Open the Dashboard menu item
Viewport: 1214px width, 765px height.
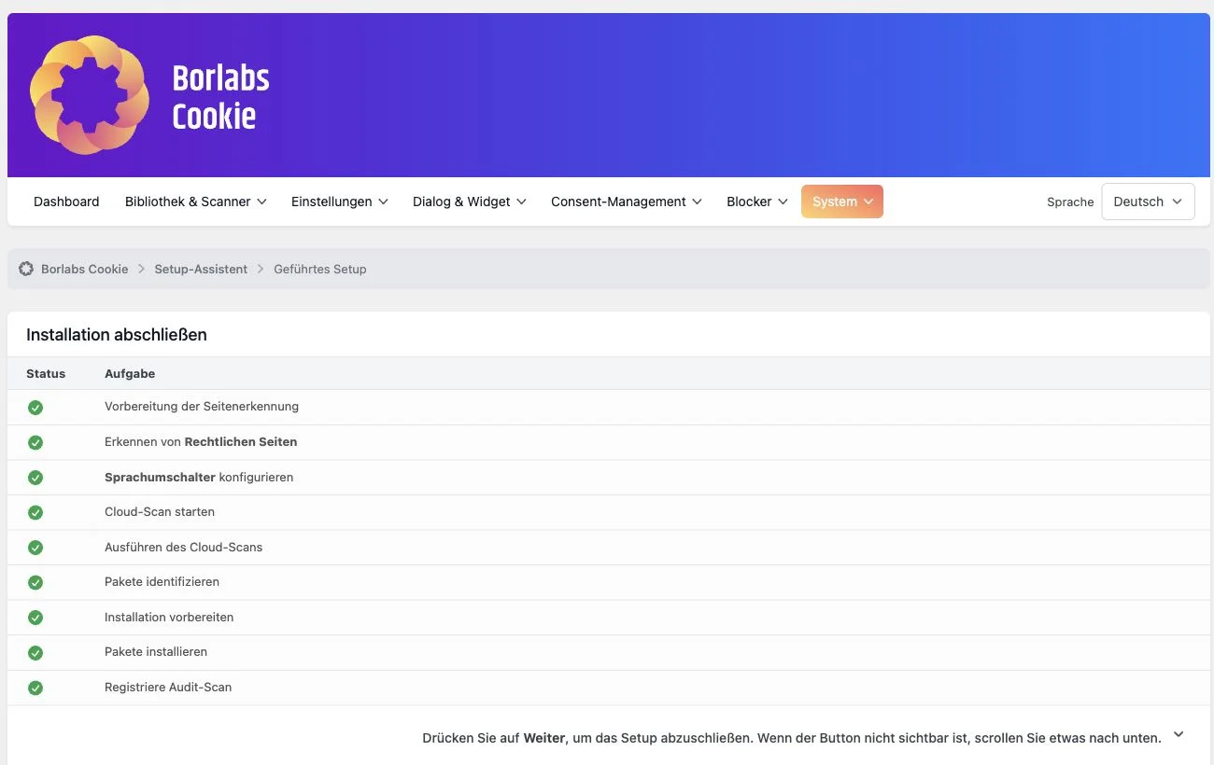[x=66, y=202]
